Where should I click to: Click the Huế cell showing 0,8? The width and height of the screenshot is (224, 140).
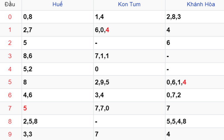[x=58, y=17]
